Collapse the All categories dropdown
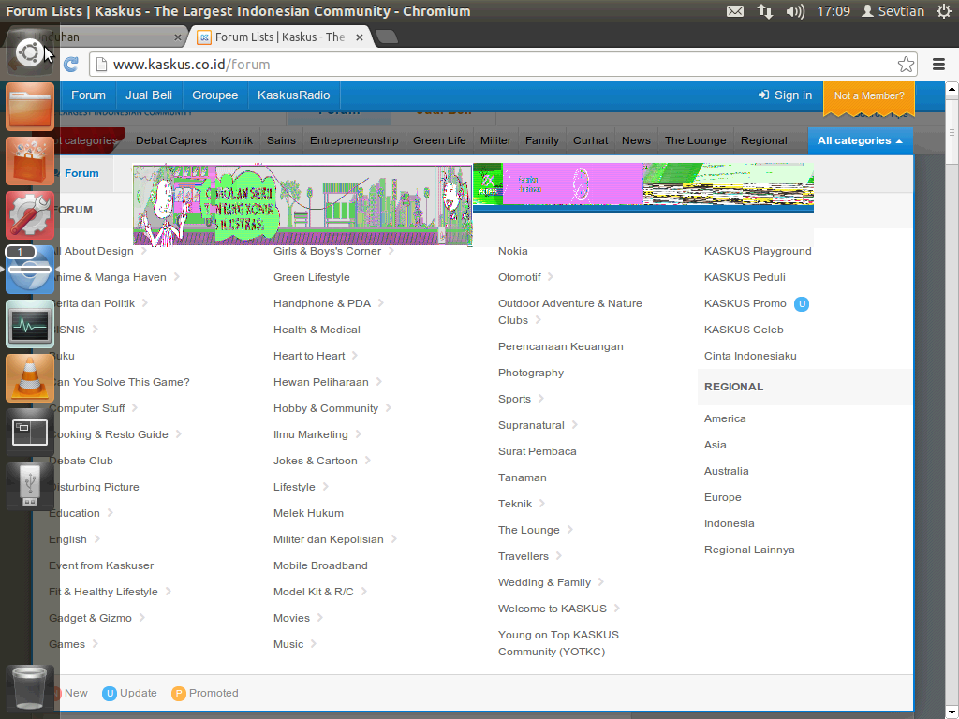 point(860,140)
